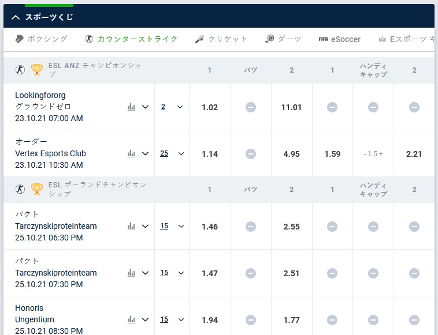Select odds 4.95 for Vertex Esports Club
This screenshot has width=438, height=335.
[291, 154]
